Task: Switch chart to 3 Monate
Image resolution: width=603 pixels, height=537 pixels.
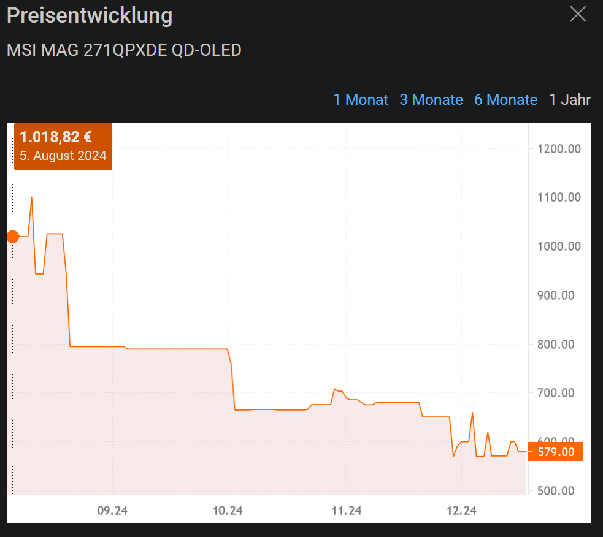Action: point(431,100)
